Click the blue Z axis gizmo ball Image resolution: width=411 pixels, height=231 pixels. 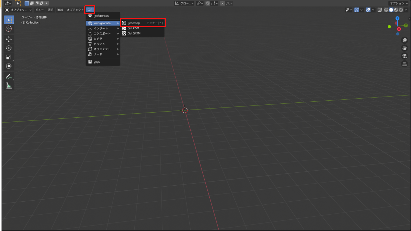[397, 18]
